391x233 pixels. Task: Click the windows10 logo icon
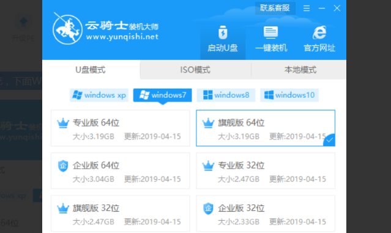point(269,95)
